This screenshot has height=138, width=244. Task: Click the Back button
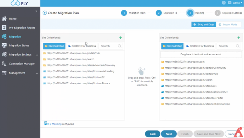(x=153, y=134)
